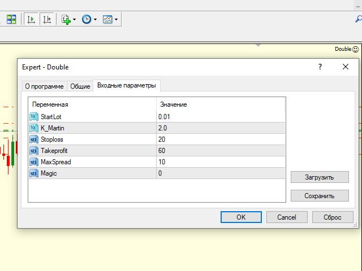Click the chart templates icon
The height and width of the screenshot is (271, 362).
(x=107, y=19)
